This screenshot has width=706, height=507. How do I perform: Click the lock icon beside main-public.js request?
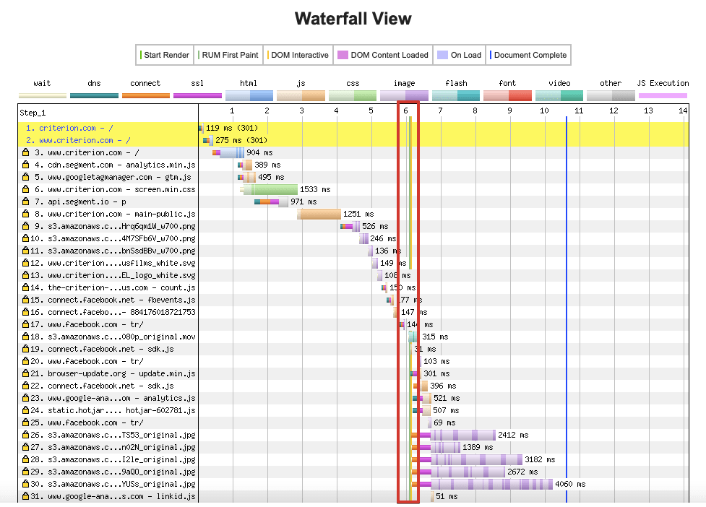[26, 214]
